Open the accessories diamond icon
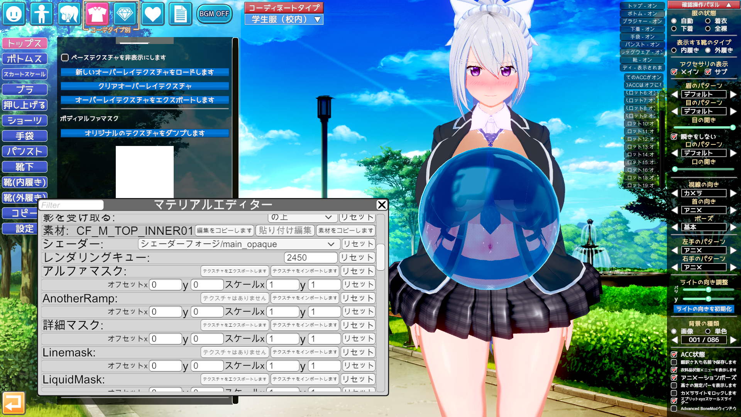Viewport: 741px width, 417px height. point(125,14)
